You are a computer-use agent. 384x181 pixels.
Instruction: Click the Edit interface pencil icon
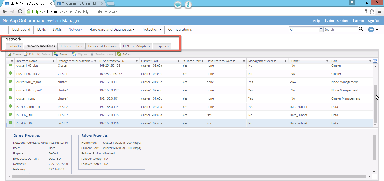(26, 54)
